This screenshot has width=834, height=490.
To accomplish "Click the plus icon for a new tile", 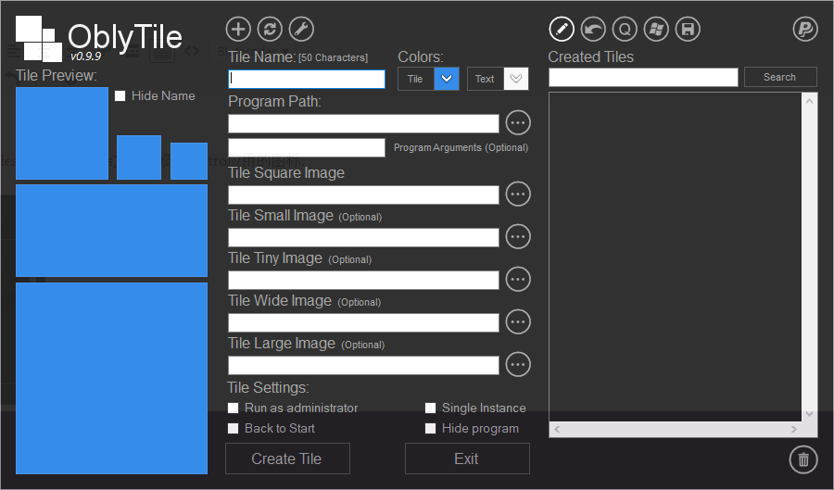I will tap(239, 29).
